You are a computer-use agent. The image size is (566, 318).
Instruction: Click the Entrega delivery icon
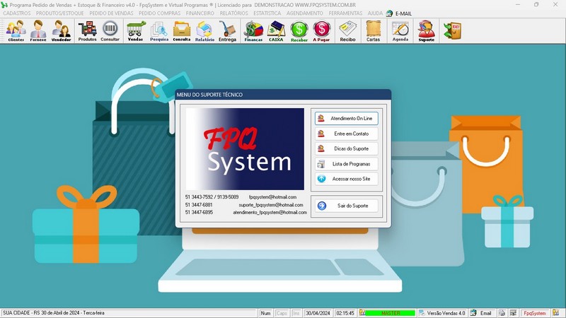coord(227,31)
